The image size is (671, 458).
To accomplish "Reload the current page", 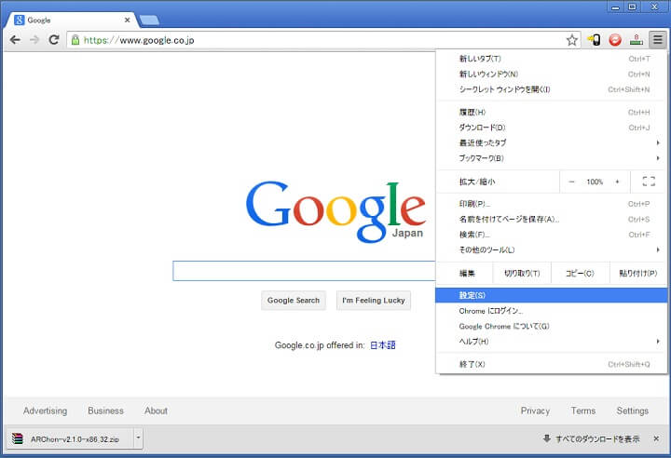I will pyautogui.click(x=53, y=40).
